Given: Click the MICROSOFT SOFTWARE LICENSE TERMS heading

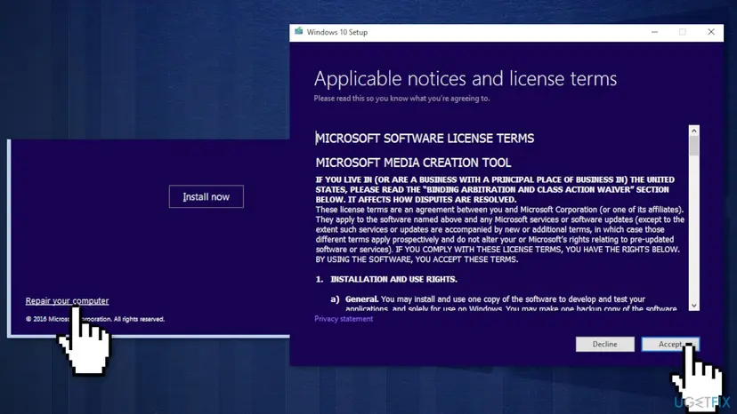Looking at the screenshot, I should [x=425, y=139].
